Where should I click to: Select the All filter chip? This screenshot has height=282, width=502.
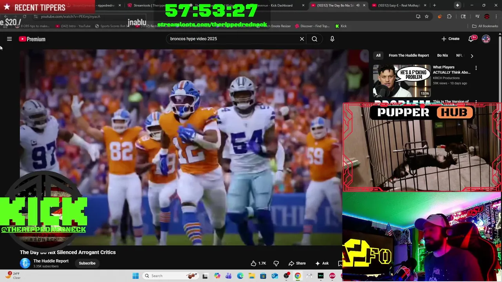click(x=378, y=55)
